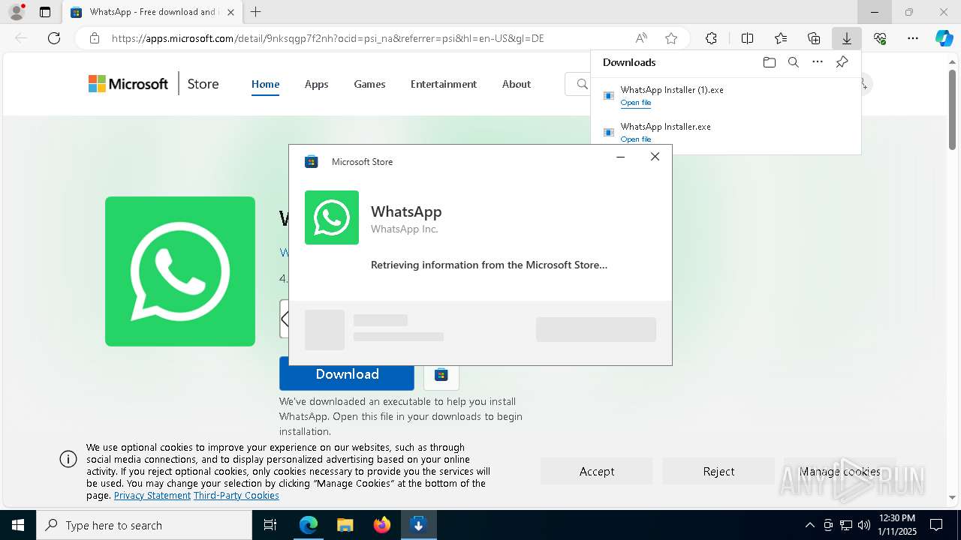Viewport: 961px width, 540px height.
Task: Click the Store heading link
Action: coord(203,84)
